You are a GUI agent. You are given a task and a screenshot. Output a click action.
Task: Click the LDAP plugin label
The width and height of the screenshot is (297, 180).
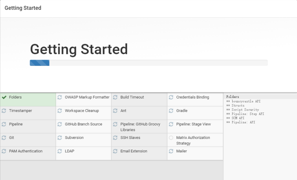click(70, 151)
